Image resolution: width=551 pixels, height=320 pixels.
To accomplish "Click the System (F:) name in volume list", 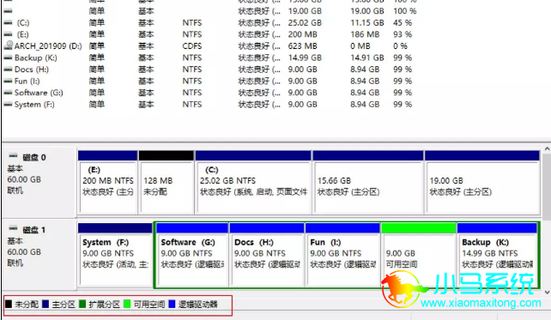I will (x=34, y=105).
